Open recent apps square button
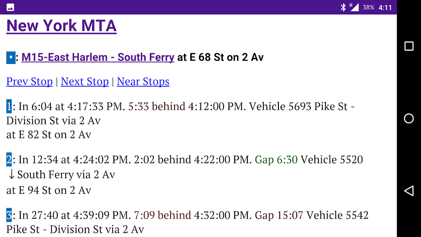 (409, 46)
